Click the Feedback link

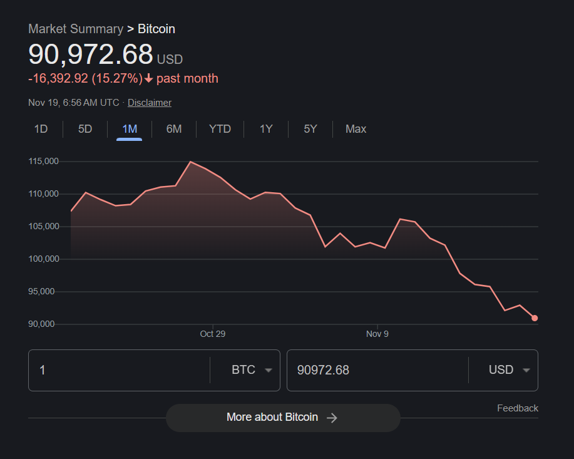pyautogui.click(x=517, y=408)
